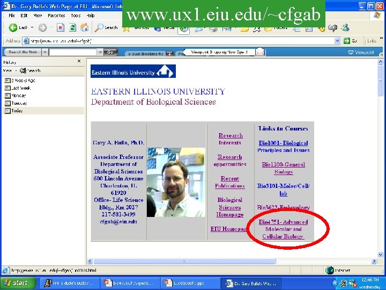This screenshot has height=290, width=386.
Task: Switch to the first PowerPoint taskbar item
Action: (x=130, y=283)
